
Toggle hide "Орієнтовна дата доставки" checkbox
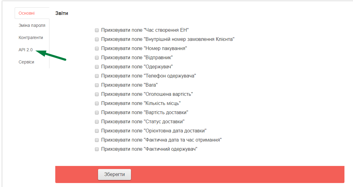tap(97, 131)
